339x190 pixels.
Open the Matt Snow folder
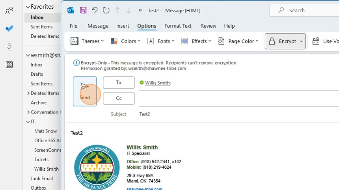45,131
